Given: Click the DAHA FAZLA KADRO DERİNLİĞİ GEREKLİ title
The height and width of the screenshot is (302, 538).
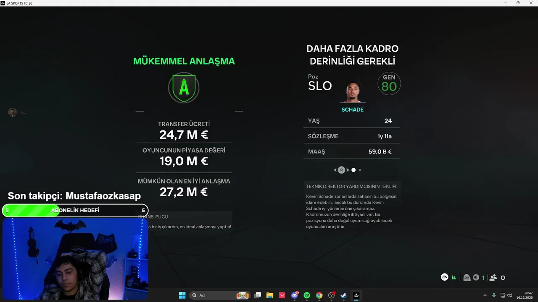Looking at the screenshot, I should 352,55.
